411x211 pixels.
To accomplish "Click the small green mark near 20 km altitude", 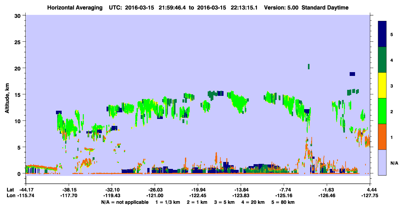I will pyautogui.click(x=309, y=66).
